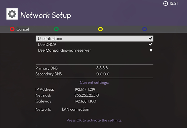The height and width of the screenshot is (128, 187).
Task: Click the LAN connection network text
Action: (x=75, y=109)
